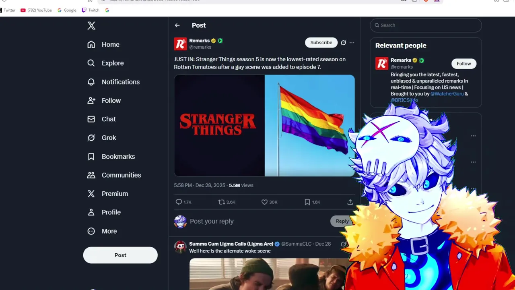Open the @remarks handle on the post
515x290 pixels.
(200, 47)
